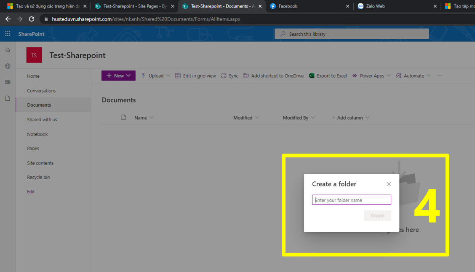Click the Edit link under navigation
The width and height of the screenshot is (475, 272).
click(31, 192)
